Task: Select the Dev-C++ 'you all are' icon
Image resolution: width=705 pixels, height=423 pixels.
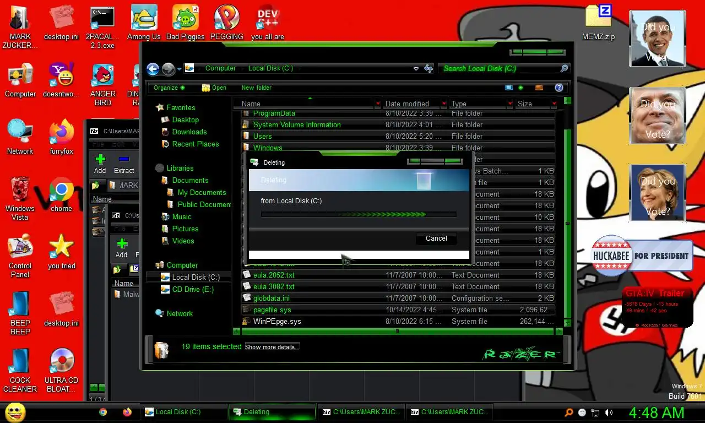Action: 268,22
